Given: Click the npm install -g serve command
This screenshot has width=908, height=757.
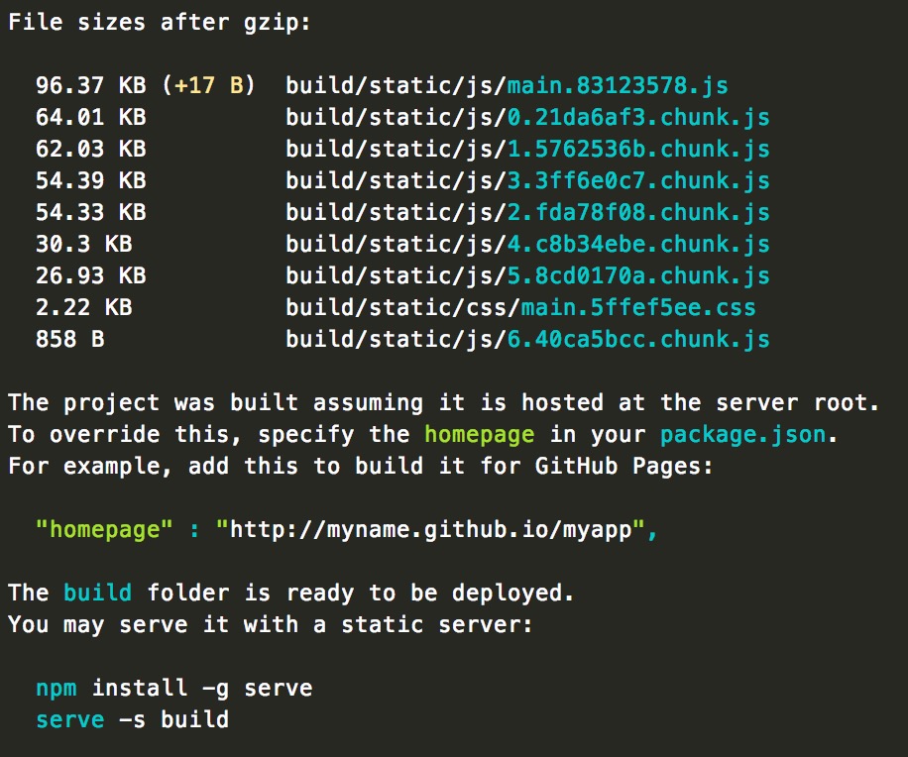Looking at the screenshot, I should [173, 689].
